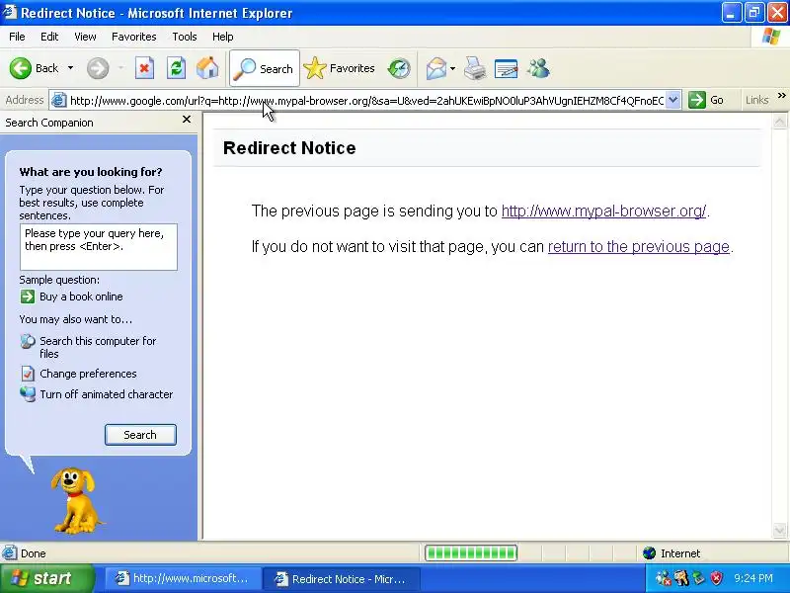790x593 pixels.
Task: Click the scrollbar up arrow
Action: pos(779,122)
